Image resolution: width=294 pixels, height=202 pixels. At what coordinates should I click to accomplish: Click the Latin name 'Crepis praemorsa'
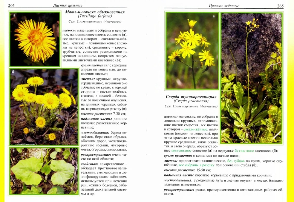[191, 101]
